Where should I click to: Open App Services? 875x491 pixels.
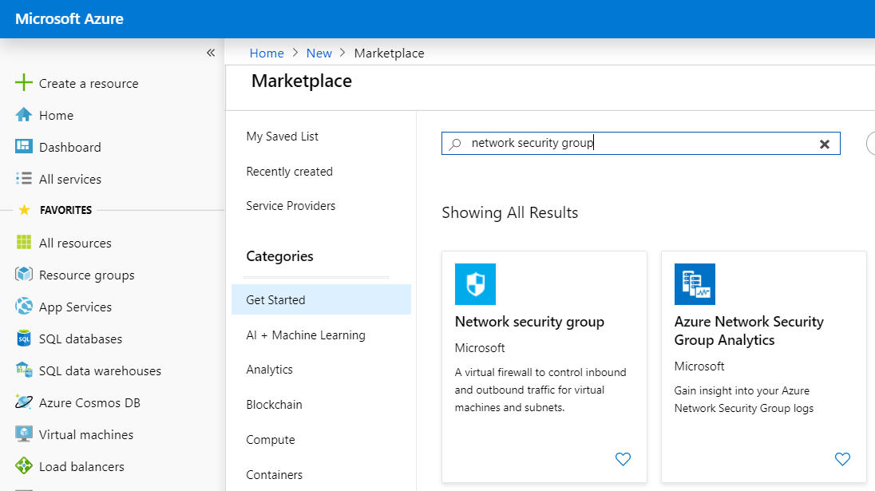point(75,307)
